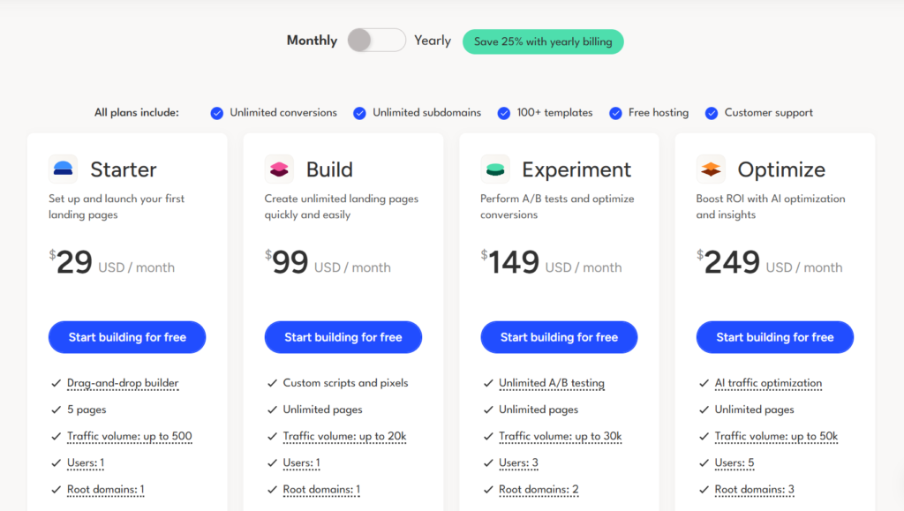Click checkmark icon beside Customer support

click(x=712, y=113)
